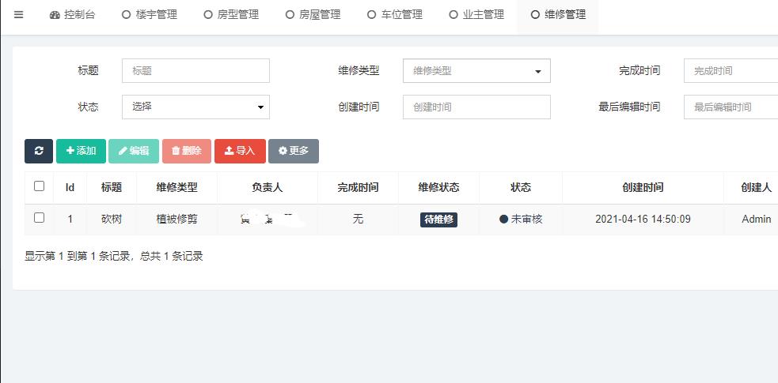Open the 控制台 dashboard tab
Image resolution: width=778 pixels, height=383 pixels.
72,15
